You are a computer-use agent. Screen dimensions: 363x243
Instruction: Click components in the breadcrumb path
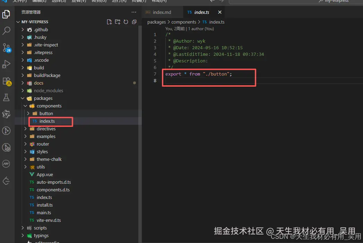(x=184, y=22)
